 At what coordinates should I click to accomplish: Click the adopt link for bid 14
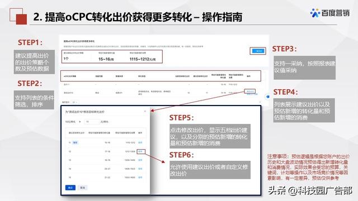tap(140, 169)
